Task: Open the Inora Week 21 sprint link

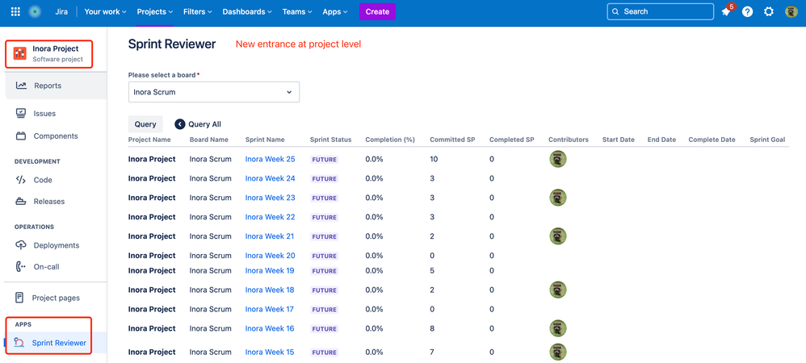Action: click(270, 236)
